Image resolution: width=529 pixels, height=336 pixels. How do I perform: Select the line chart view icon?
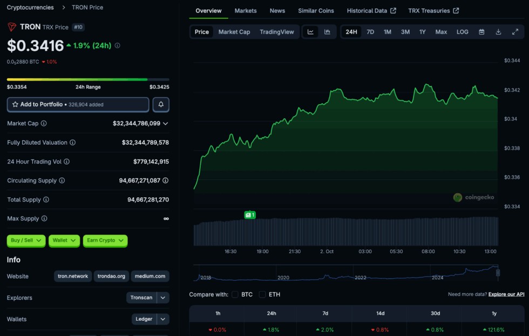pyautogui.click(x=310, y=32)
